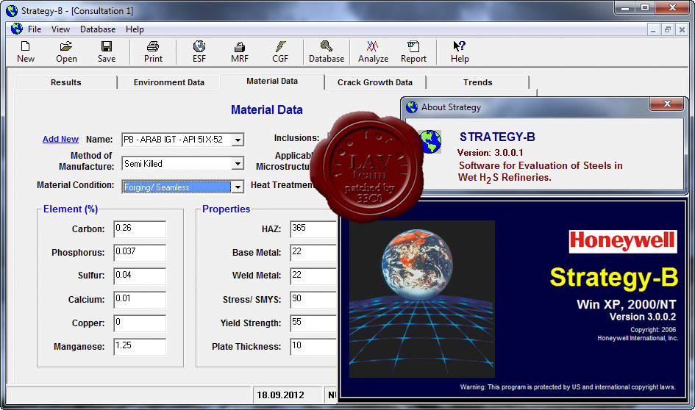Click the Copper value field
The width and height of the screenshot is (695, 410).
tap(140, 323)
